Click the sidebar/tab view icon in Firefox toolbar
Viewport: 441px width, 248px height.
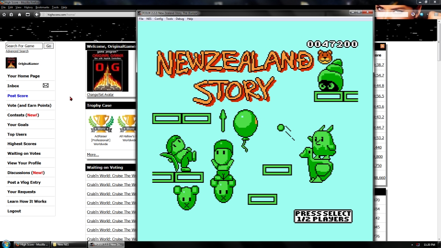click(28, 15)
